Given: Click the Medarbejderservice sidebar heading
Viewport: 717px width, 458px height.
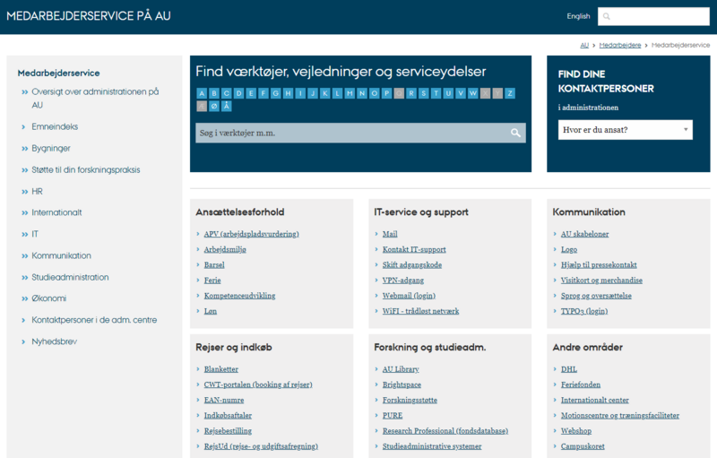Looking at the screenshot, I should [x=58, y=73].
